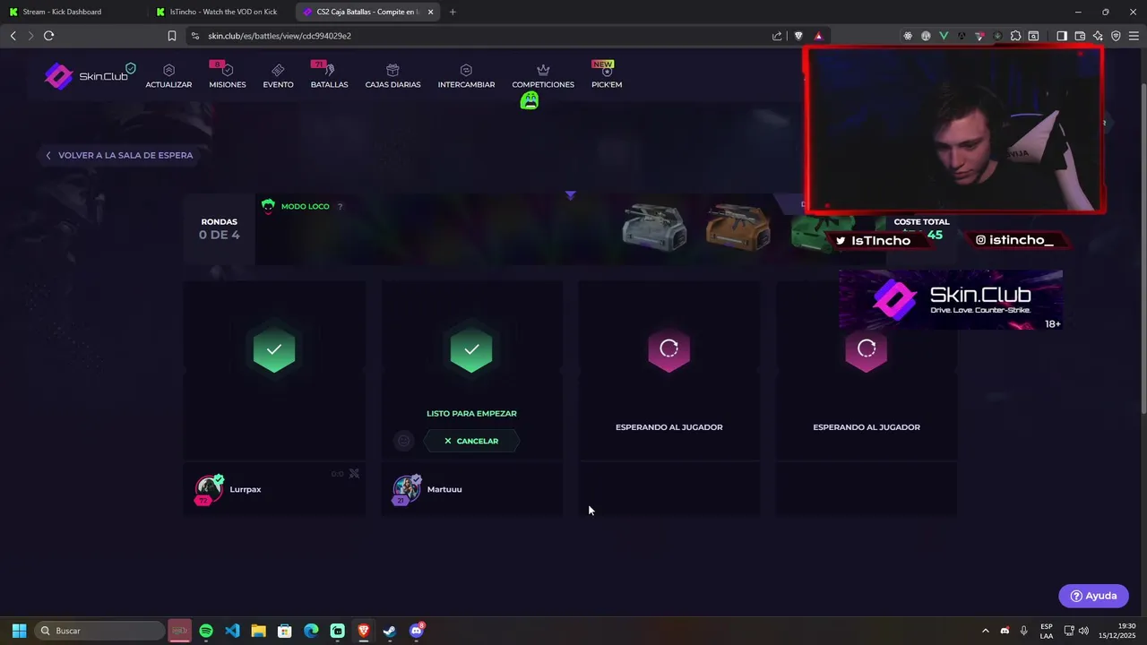Click the gray case thumbnail
This screenshot has width=1147, height=645.
654,227
